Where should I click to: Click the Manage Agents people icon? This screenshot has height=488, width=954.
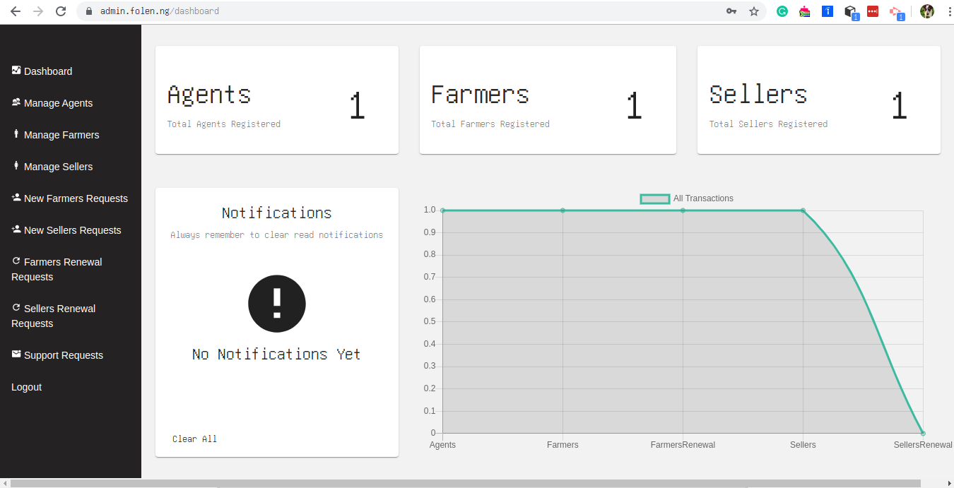coord(16,102)
